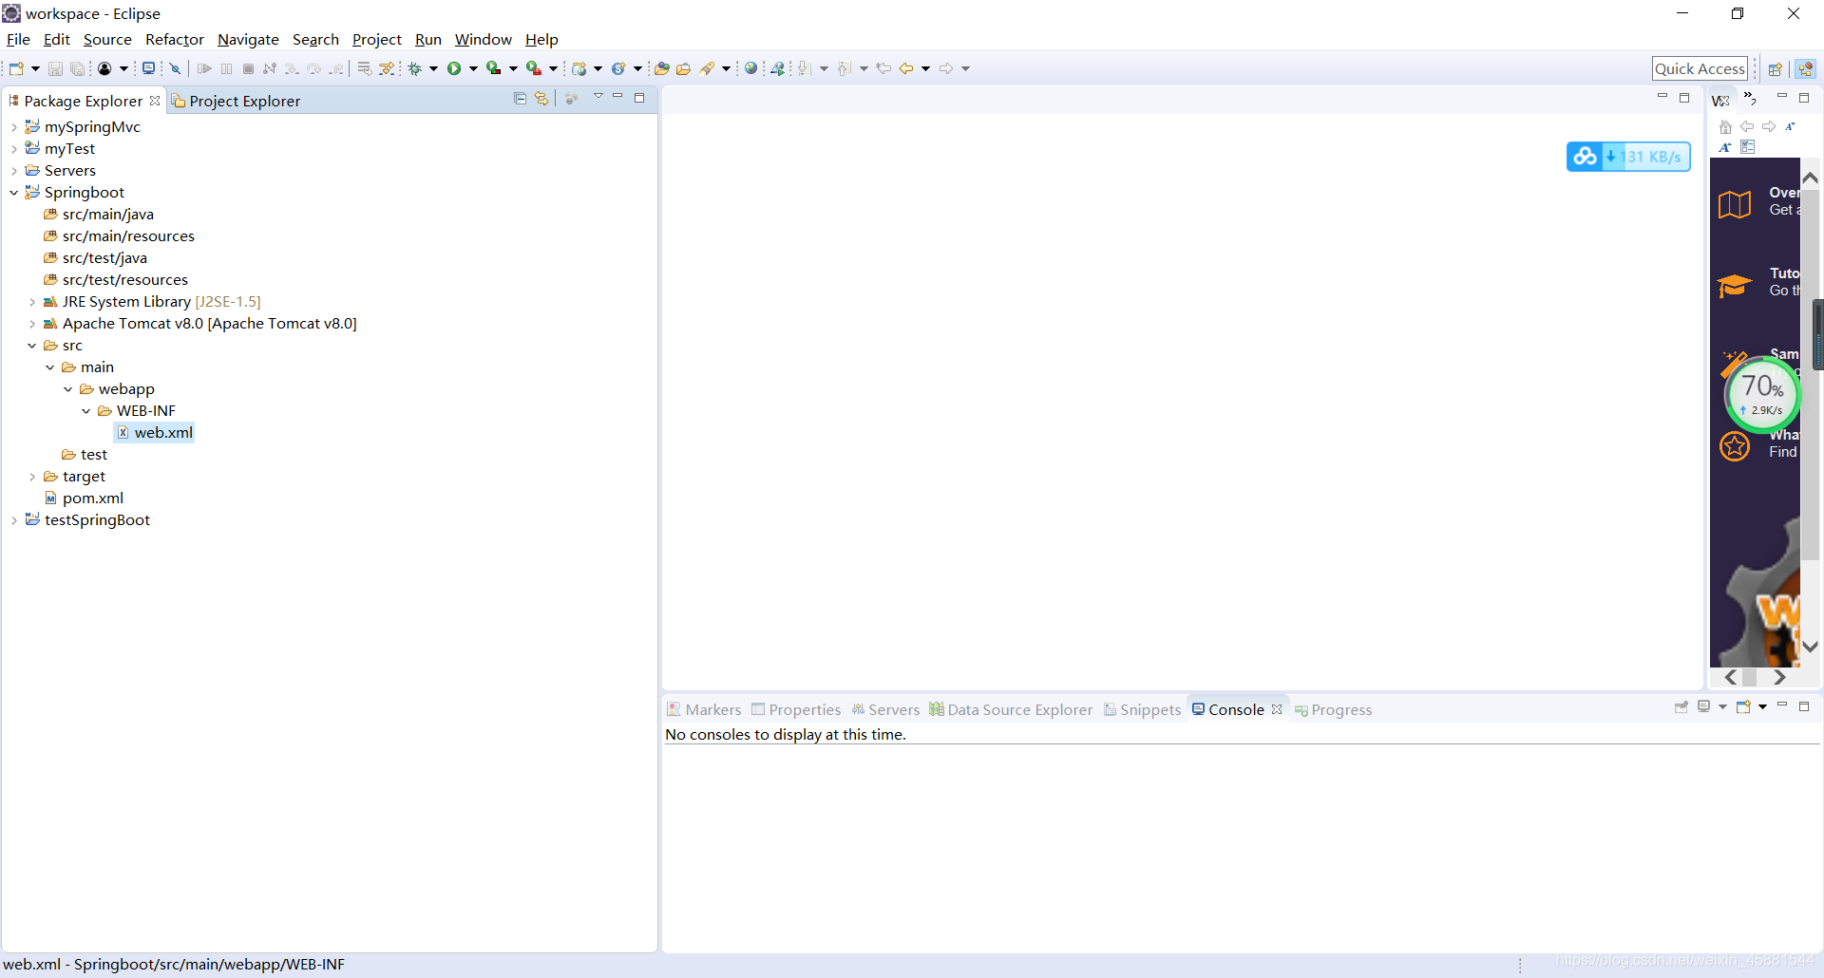
Task: Open the Window menu
Action: point(483,40)
